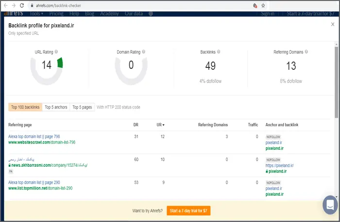The width and height of the screenshot is (340, 222).
Task: Click the secure pixeland.ir link with lock
Action: pyautogui.click(x=276, y=171)
